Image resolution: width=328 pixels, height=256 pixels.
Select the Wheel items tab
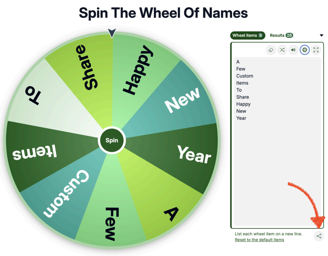247,35
